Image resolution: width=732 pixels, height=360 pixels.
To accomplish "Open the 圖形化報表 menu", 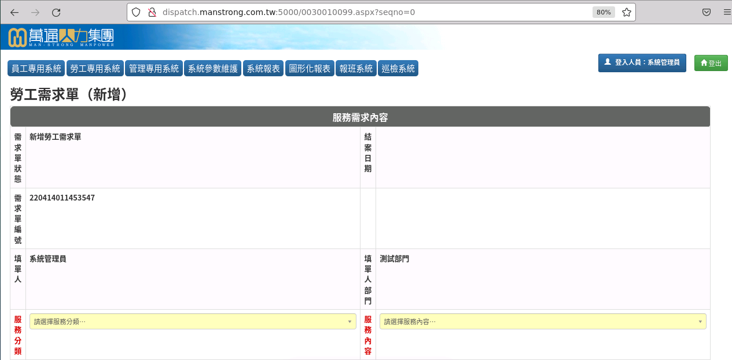I will click(310, 68).
